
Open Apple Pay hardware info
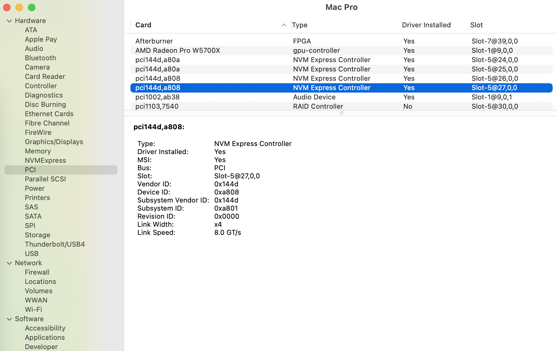pos(41,39)
